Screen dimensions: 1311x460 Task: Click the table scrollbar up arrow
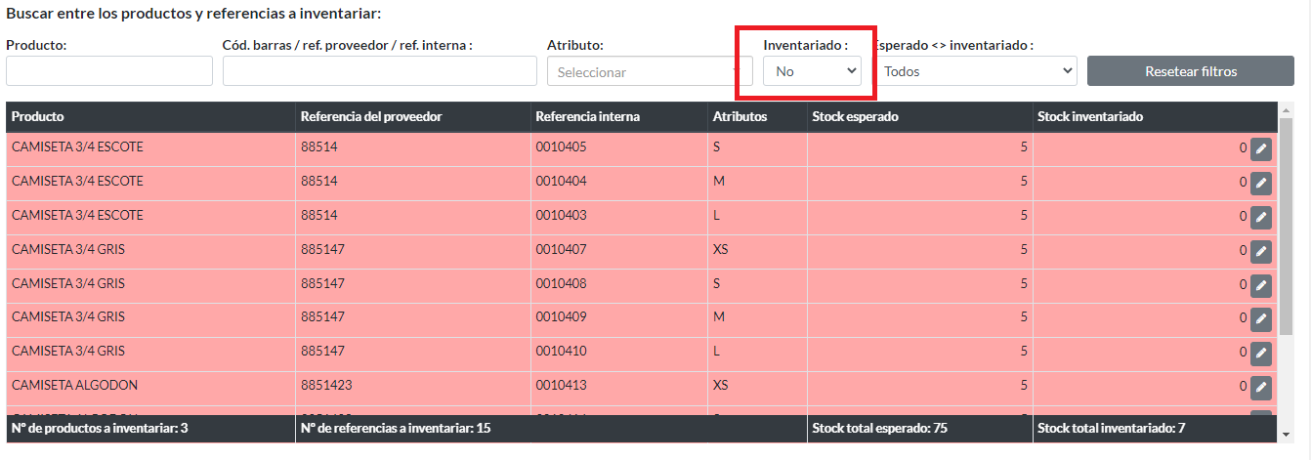click(1286, 109)
